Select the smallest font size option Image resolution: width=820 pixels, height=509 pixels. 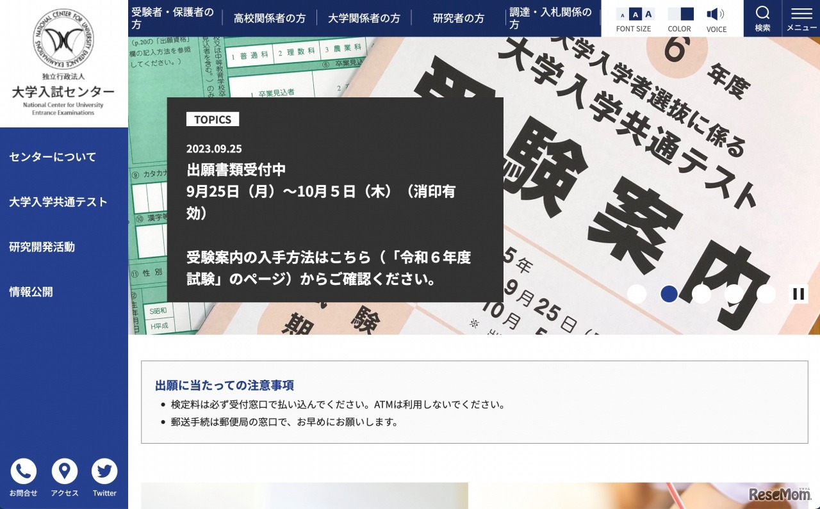(x=623, y=15)
